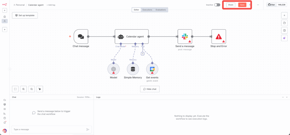Select the Google Calendar Get events node
This screenshot has height=135, width=290.
click(152, 69)
